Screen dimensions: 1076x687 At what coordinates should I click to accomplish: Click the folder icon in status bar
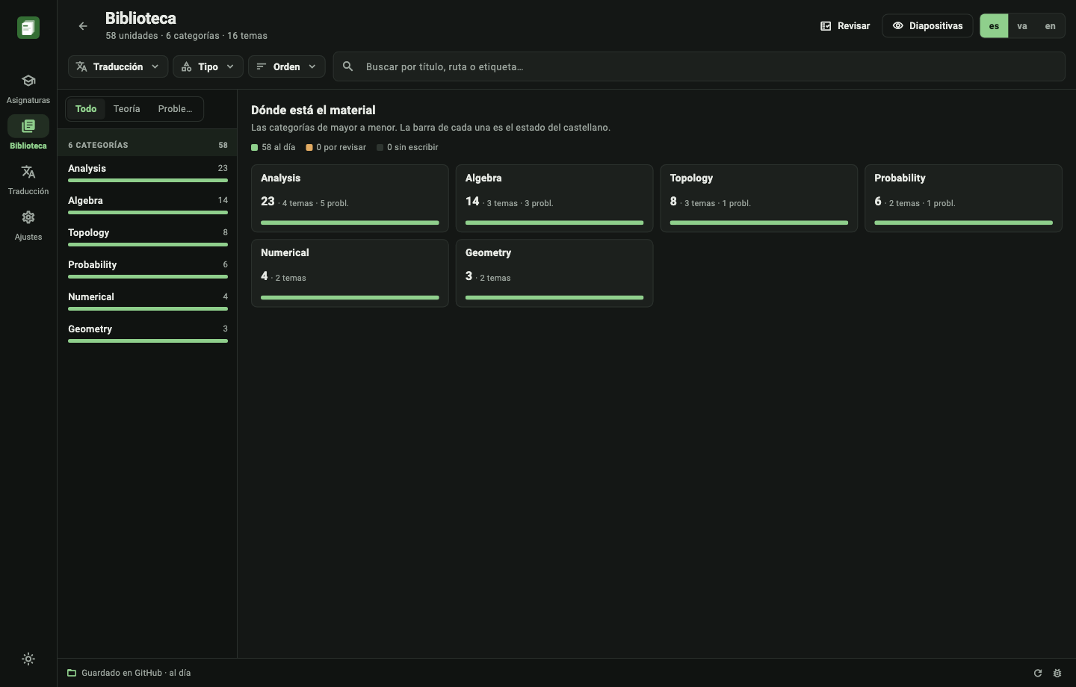[x=72, y=673]
